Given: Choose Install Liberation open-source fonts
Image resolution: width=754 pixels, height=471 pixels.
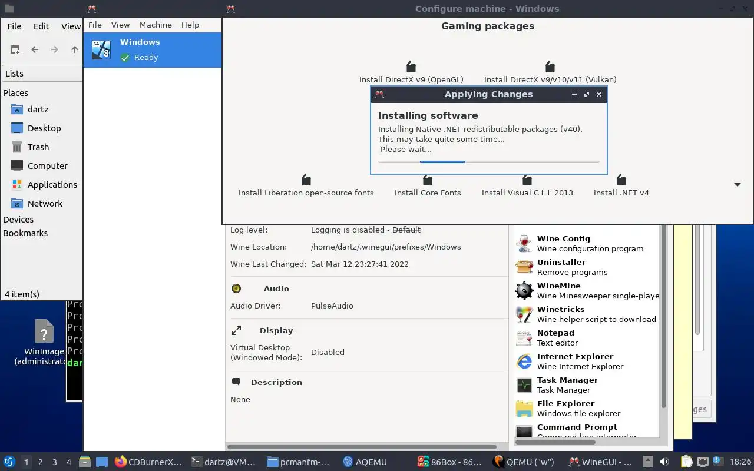Looking at the screenshot, I should (306, 186).
